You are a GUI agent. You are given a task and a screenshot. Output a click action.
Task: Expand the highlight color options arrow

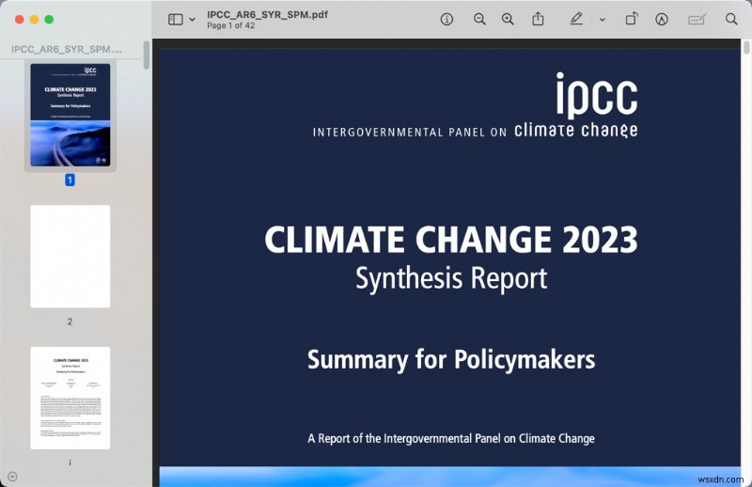pyautogui.click(x=603, y=20)
